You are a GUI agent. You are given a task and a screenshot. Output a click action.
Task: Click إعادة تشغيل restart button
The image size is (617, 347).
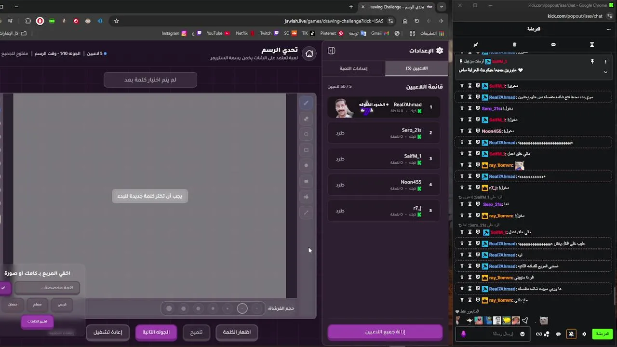tap(107, 332)
